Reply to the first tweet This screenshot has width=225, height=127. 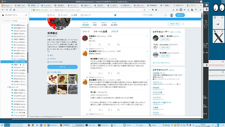click(x=90, y=45)
